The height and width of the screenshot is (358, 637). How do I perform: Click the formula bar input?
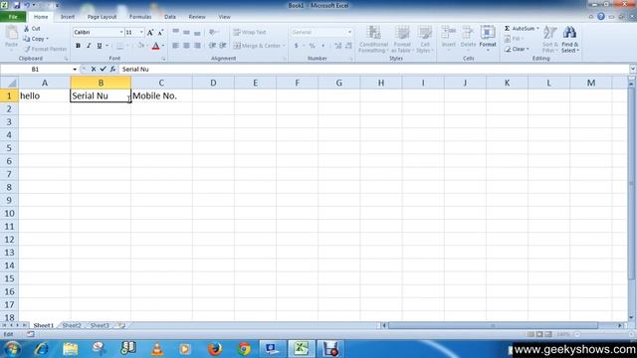click(x=374, y=70)
